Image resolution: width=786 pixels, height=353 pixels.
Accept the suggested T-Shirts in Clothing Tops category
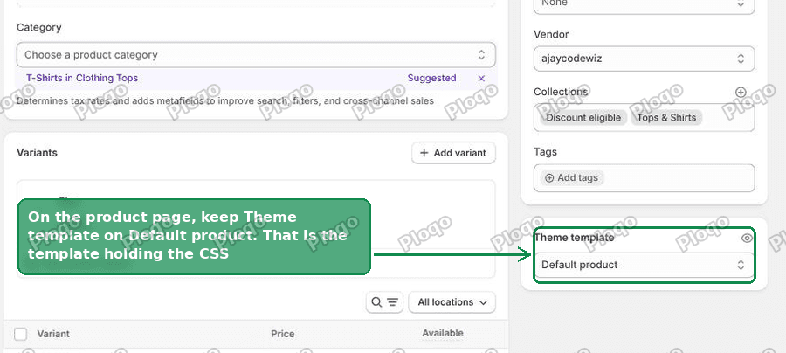pyautogui.click(x=82, y=79)
